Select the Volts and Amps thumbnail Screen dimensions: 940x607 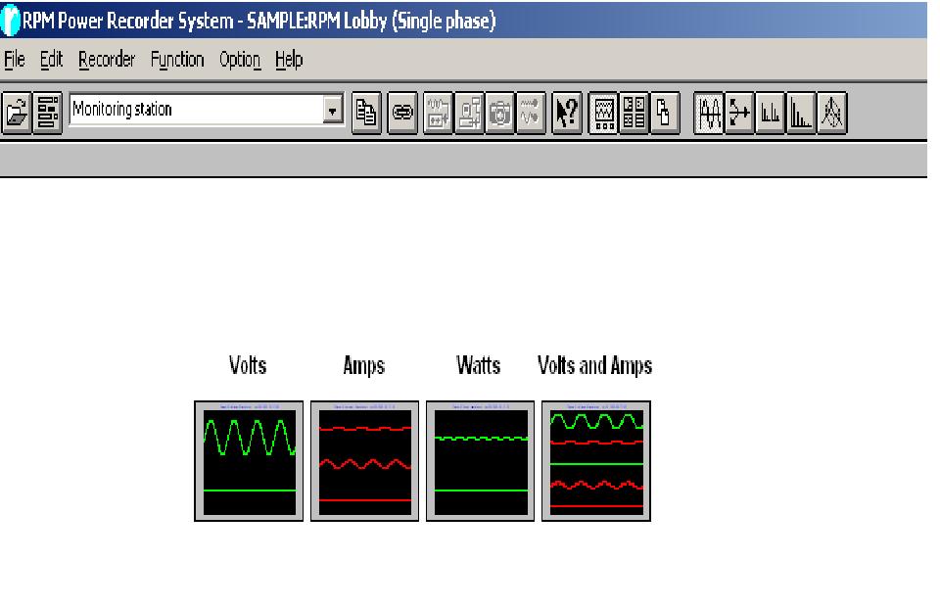596,461
